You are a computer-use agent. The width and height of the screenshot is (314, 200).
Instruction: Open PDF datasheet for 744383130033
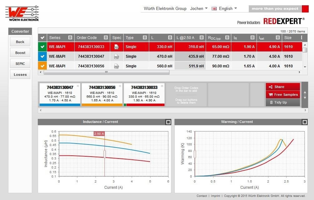pos(117,47)
